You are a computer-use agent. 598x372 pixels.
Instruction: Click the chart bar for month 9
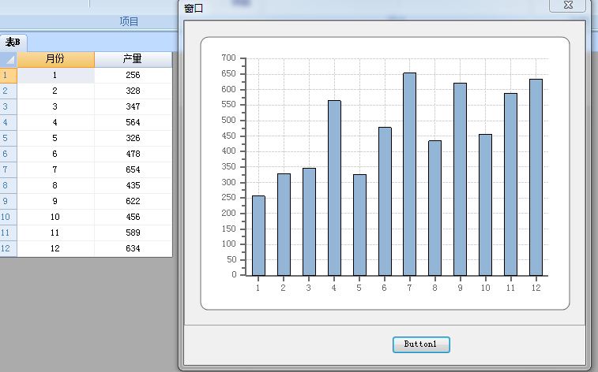click(x=460, y=179)
